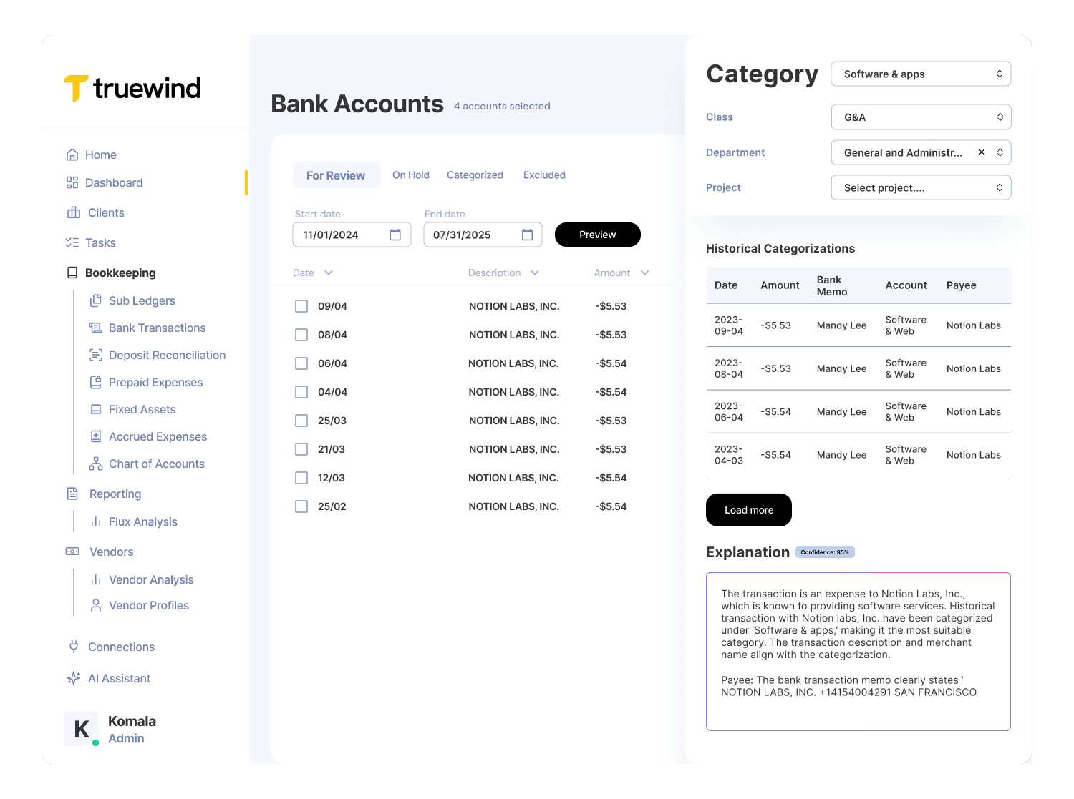
Task: Clear the Department selection with X icon
Action: coord(982,152)
